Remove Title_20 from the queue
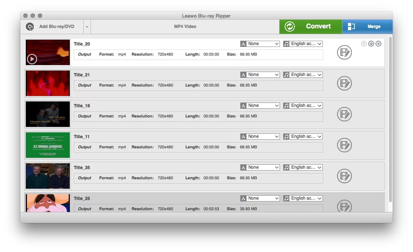413x252 pixels. click(x=378, y=43)
